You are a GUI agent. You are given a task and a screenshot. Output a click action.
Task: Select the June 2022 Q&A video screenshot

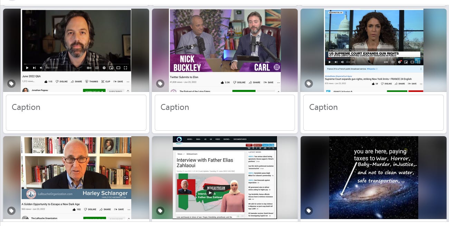[x=76, y=50]
